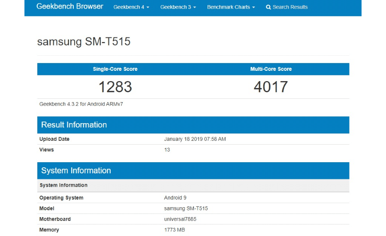This screenshot has width=386, height=236.
Task: Select the multi-core score value 4017
Action: click(271, 87)
